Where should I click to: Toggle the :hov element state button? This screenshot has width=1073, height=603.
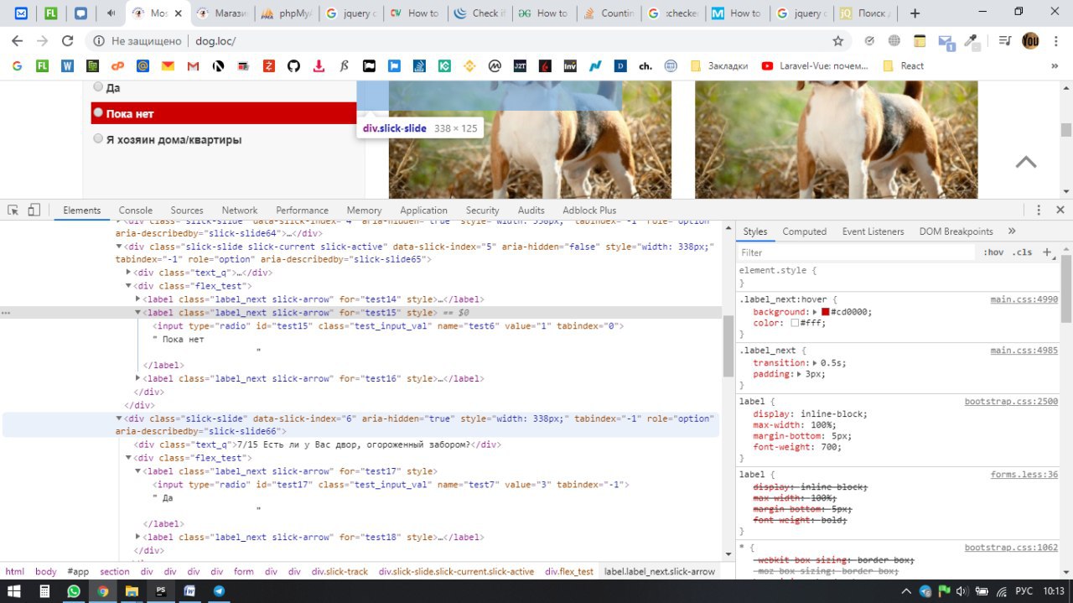[x=993, y=252]
